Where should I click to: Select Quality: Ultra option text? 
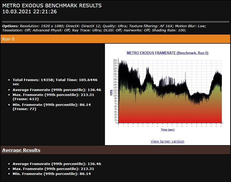[115, 26]
